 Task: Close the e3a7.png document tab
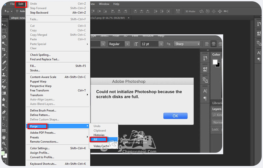(x=129, y=18)
